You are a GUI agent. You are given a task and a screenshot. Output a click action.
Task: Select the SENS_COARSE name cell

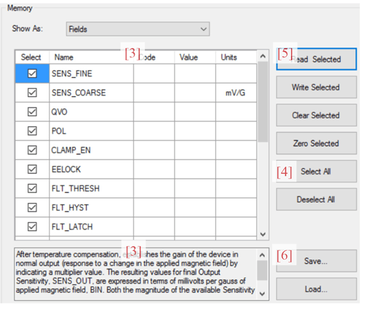pyautogui.click(x=91, y=93)
